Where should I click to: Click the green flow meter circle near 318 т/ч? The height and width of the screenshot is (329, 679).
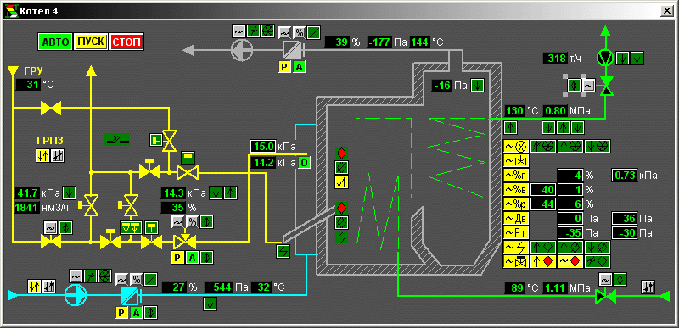coord(605,58)
